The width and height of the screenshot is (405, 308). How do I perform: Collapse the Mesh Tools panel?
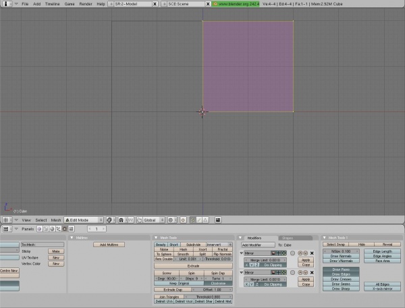[x=156, y=238]
